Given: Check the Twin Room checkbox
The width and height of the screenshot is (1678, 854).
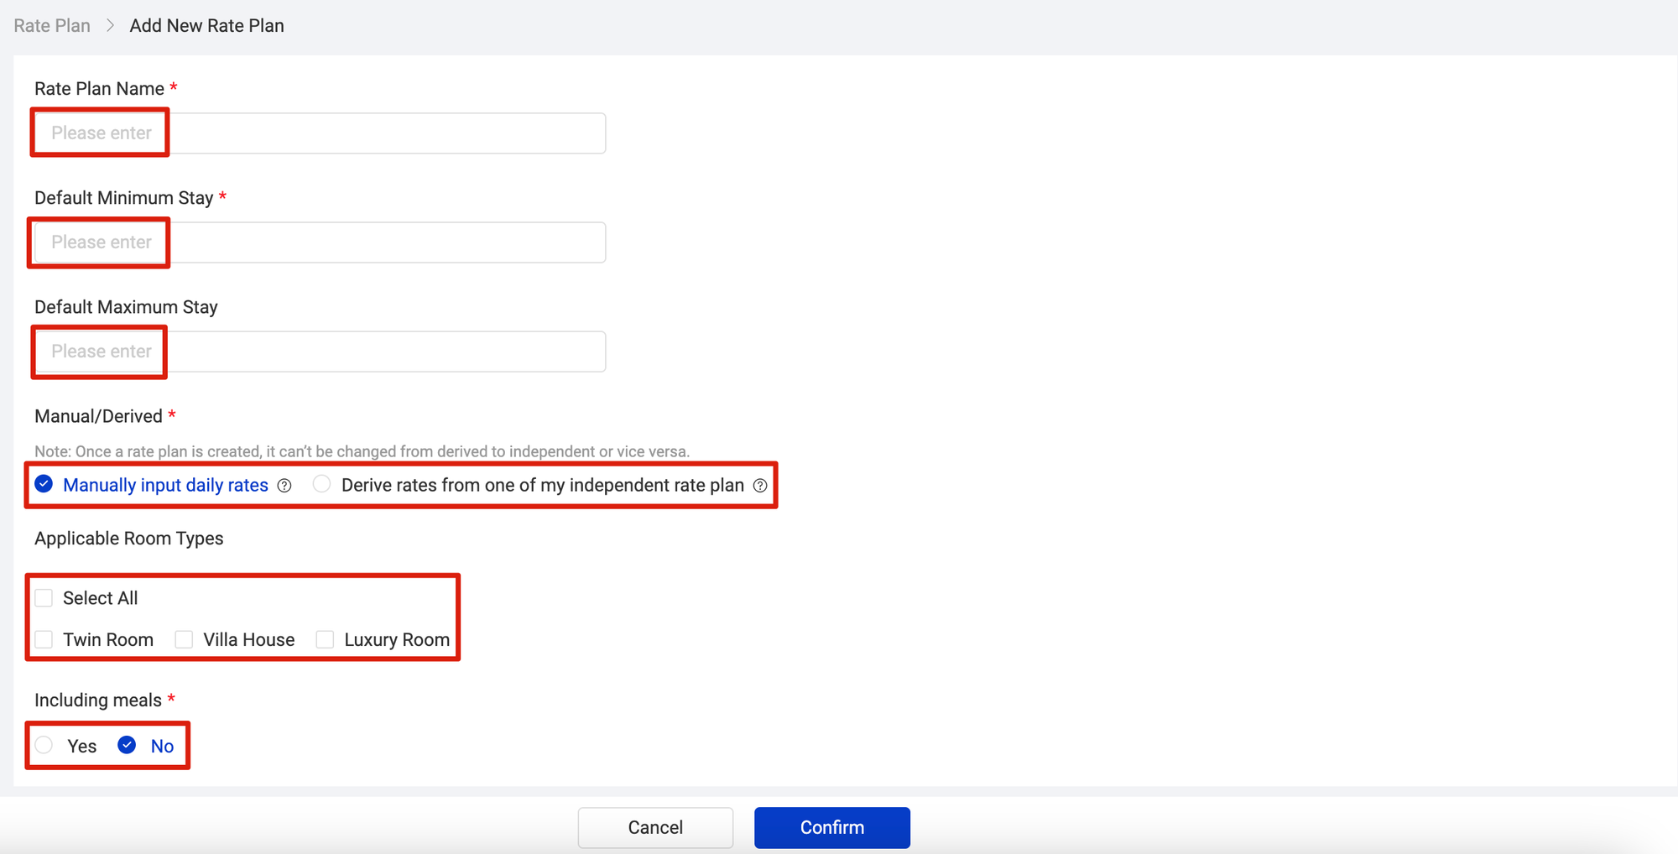Looking at the screenshot, I should click(44, 639).
